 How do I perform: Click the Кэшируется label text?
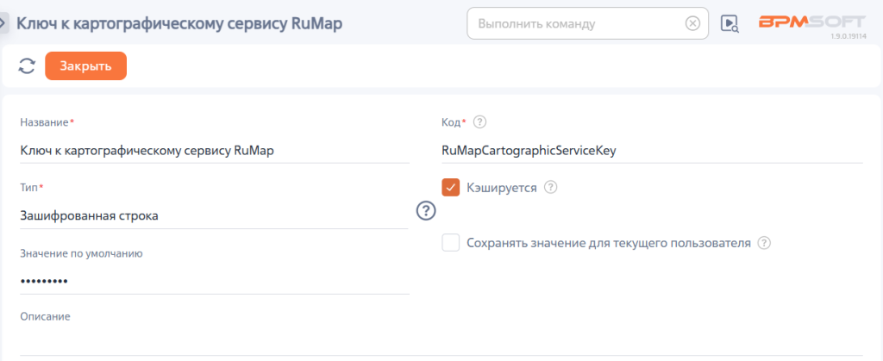coord(502,187)
